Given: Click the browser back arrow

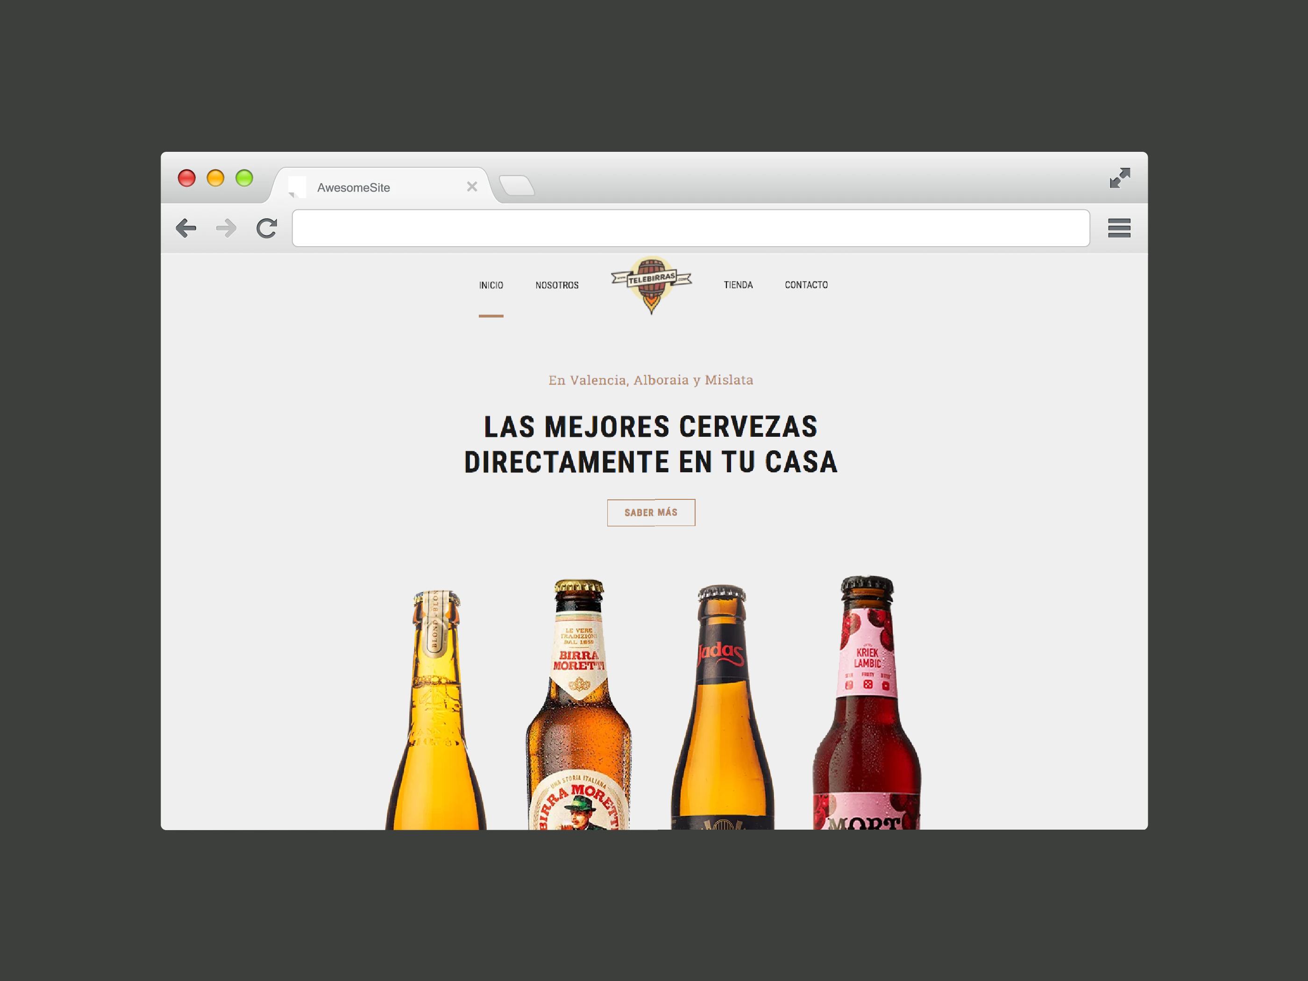Looking at the screenshot, I should [x=186, y=228].
